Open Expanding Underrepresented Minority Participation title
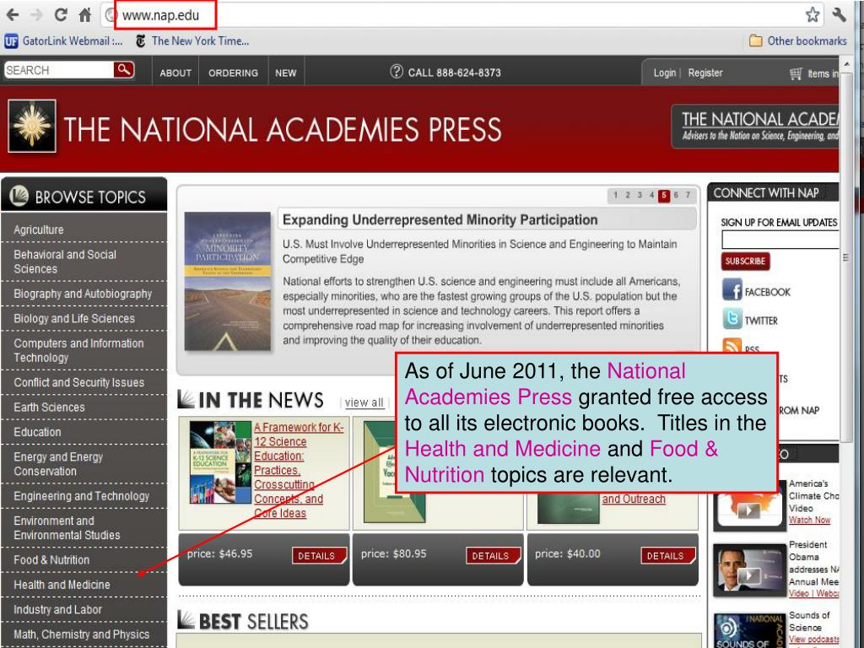864x648 pixels. pos(440,220)
